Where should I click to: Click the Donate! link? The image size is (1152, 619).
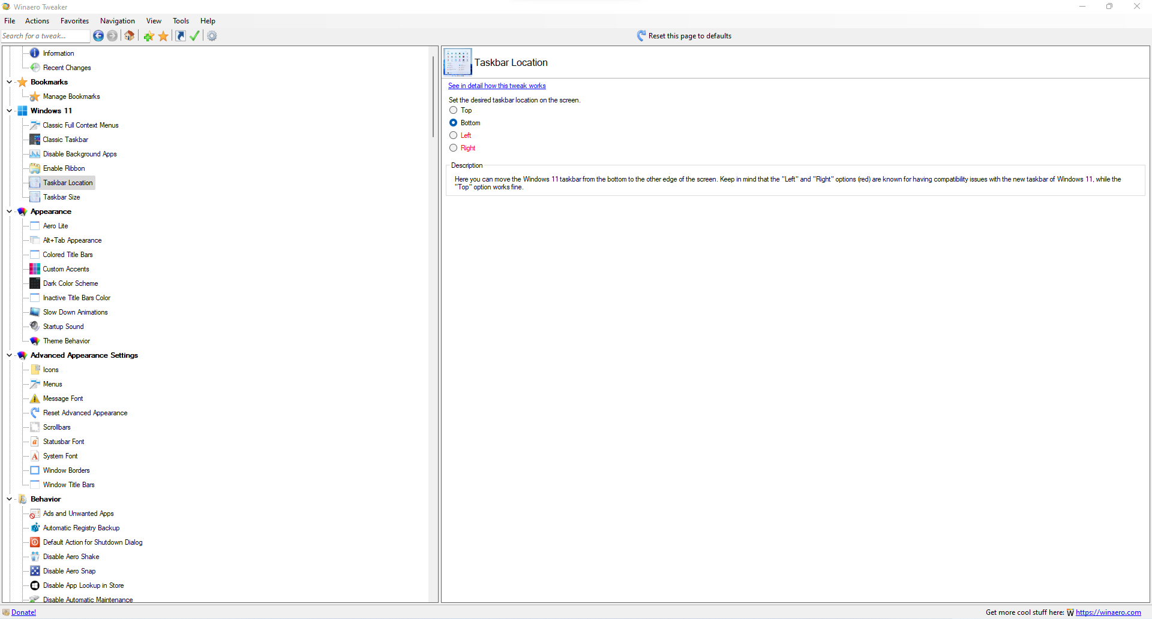[23, 612]
